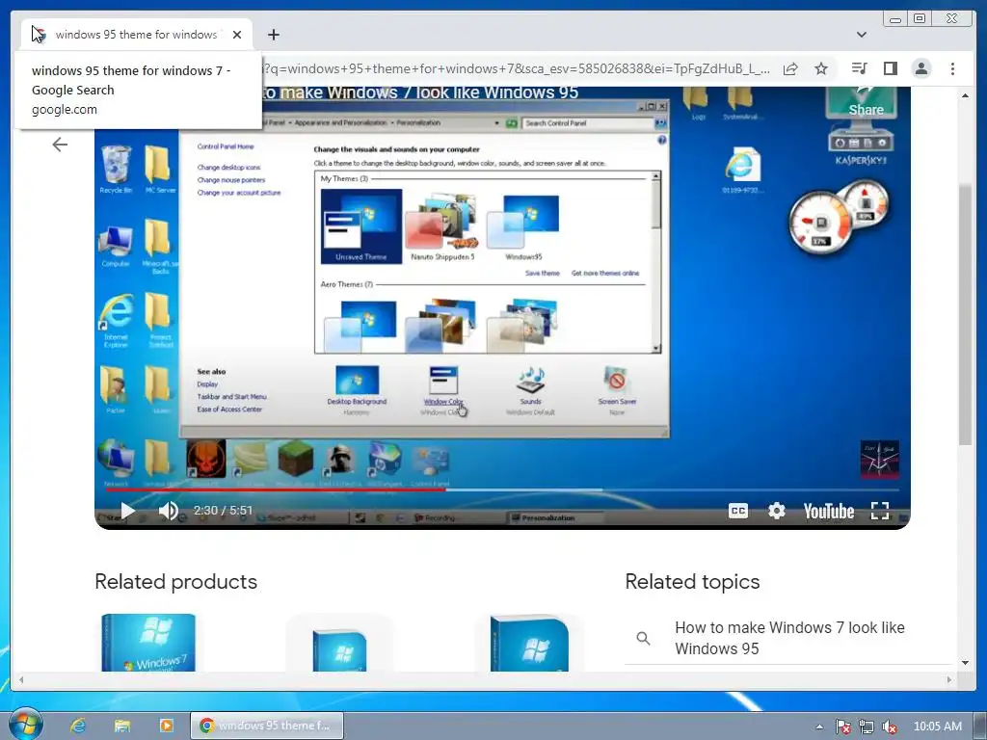Play the video
Viewport: 987px width, 740px height.
128,511
